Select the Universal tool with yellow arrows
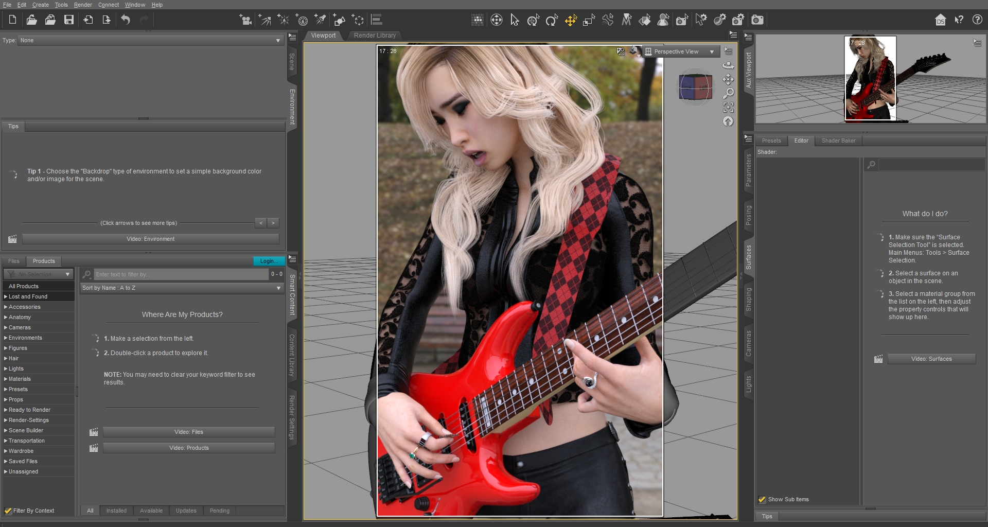Screen dimensions: 988x527 pyautogui.click(x=571, y=20)
